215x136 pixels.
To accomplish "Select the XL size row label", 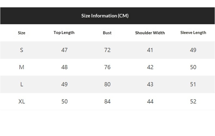I will [x=21, y=101].
